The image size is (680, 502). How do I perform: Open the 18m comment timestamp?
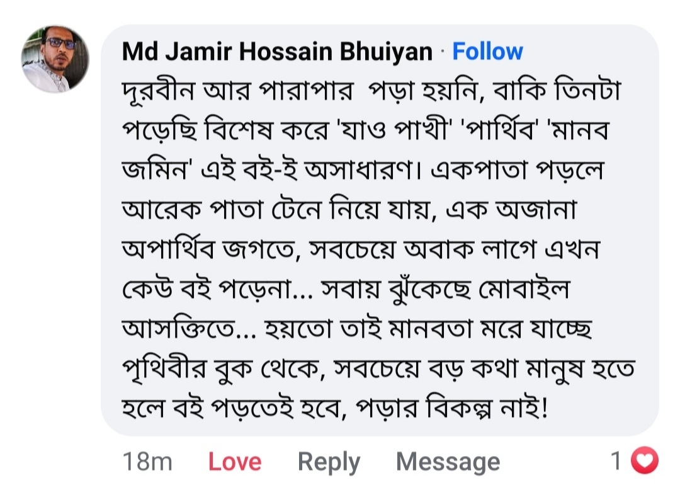147,462
